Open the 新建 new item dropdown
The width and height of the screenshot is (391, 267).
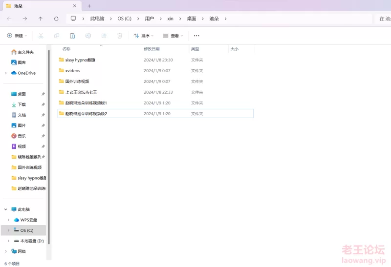coord(17,36)
